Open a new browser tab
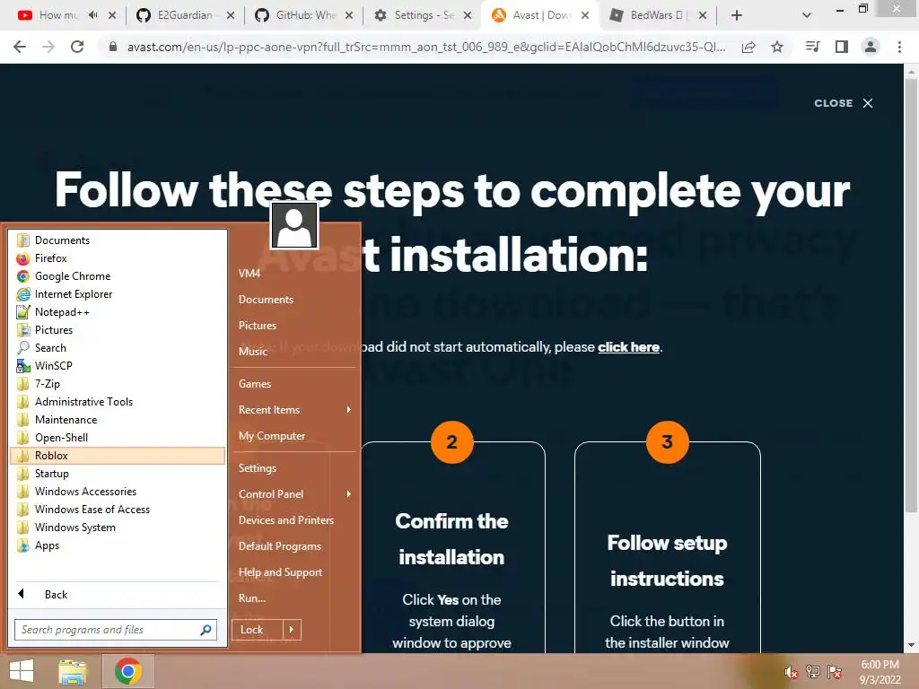Viewport: 919px width, 689px height. [737, 15]
